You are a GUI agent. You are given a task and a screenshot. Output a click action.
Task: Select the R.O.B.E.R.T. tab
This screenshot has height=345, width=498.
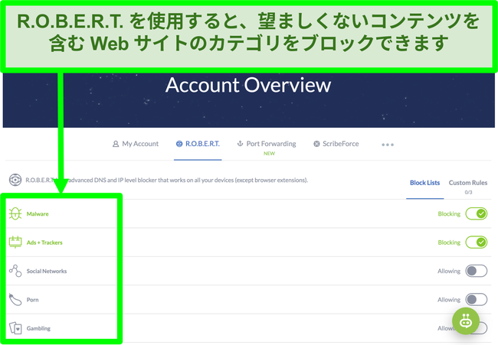tap(198, 144)
